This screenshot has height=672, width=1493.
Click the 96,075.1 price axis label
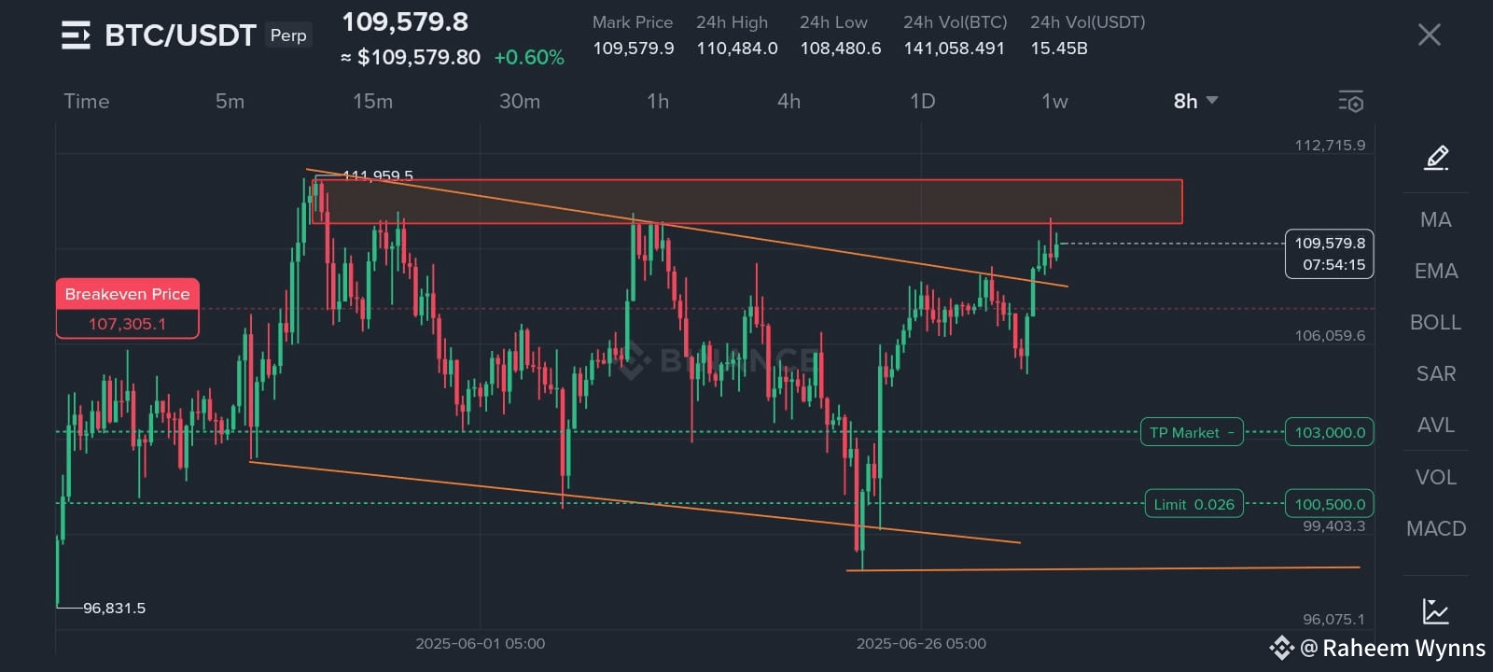(x=1333, y=619)
